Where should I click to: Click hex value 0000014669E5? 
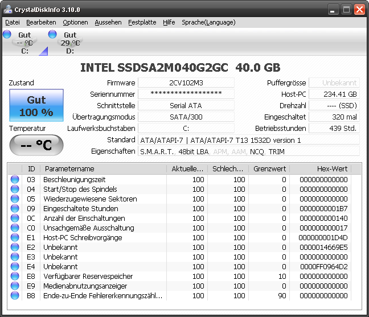tap(323, 248)
